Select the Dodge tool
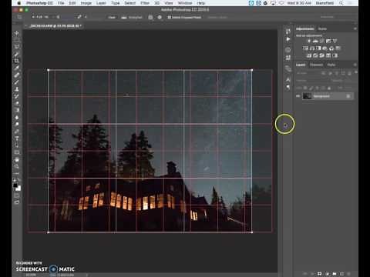This screenshot has width=370, height=277. (x=17, y=124)
